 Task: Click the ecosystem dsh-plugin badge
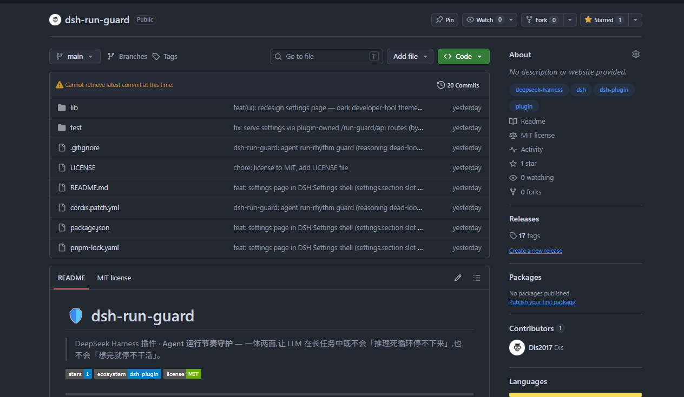(128, 374)
